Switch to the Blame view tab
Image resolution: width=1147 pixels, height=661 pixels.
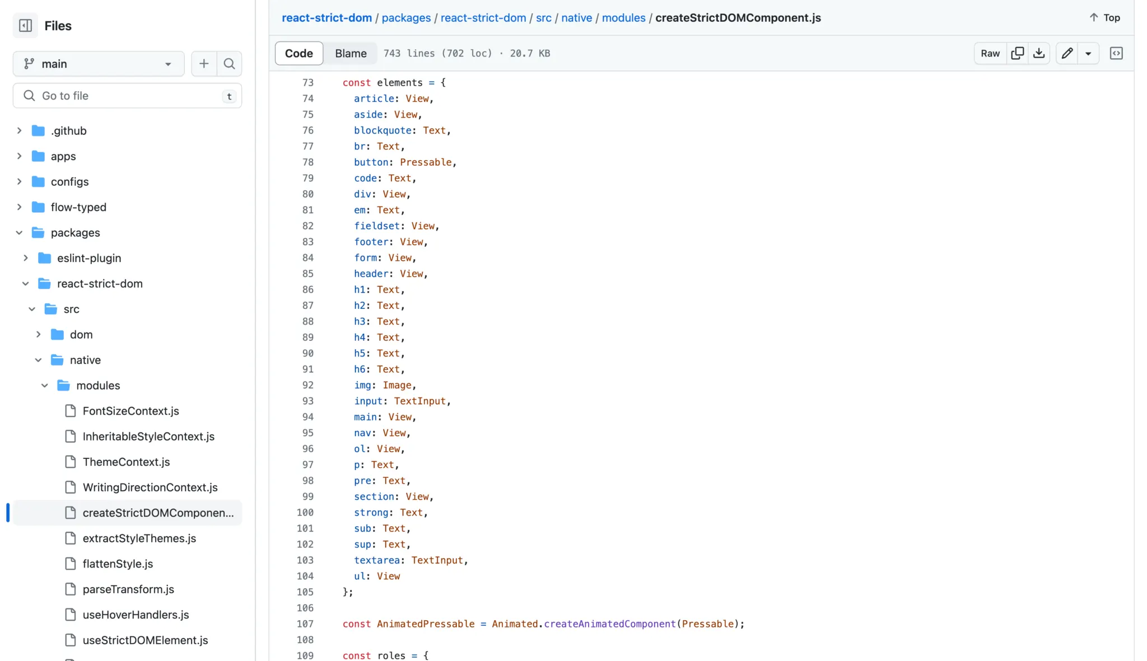tap(351, 53)
